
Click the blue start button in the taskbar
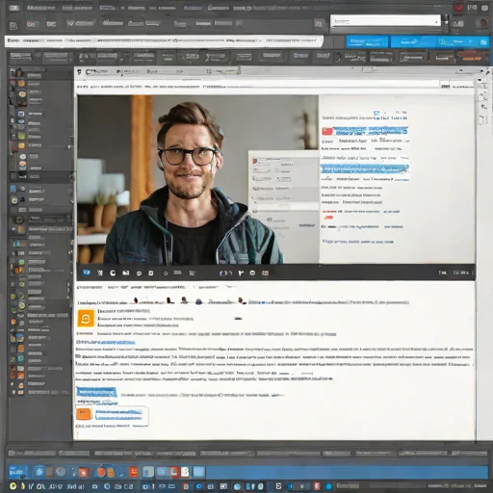(x=17, y=472)
